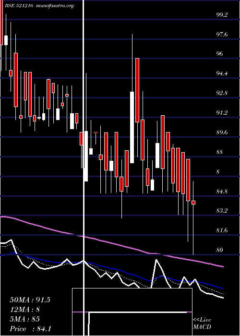240x336 pixels.
Task: Click the Price : 84.1 readout
Action: [31, 329]
